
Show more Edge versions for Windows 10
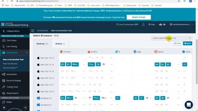click(151, 98)
